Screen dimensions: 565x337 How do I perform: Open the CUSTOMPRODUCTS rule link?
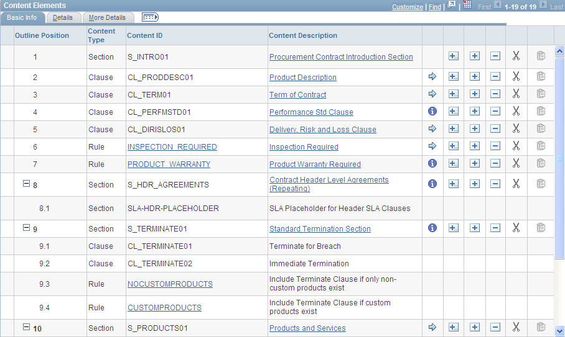165,308
